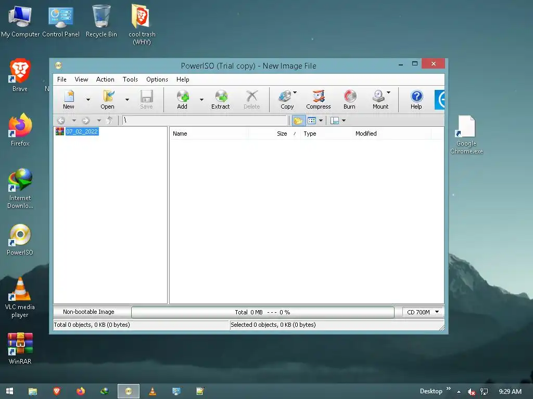Screen dimensions: 533x399
Task: Select the Firefox desktop shortcut
Action: pyautogui.click(x=20, y=130)
